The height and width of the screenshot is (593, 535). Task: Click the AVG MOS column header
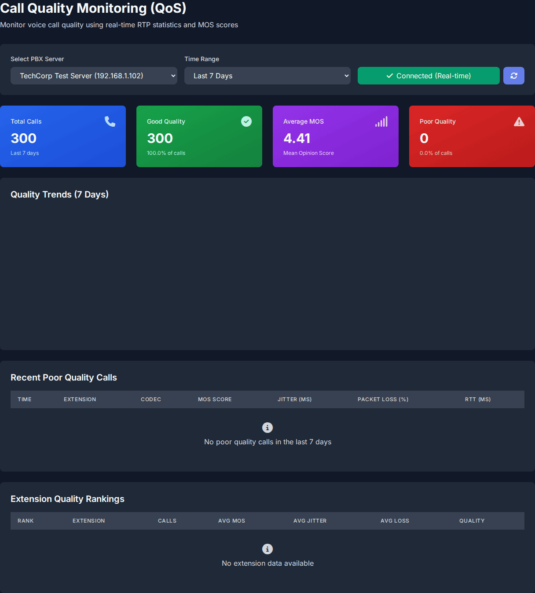click(231, 520)
